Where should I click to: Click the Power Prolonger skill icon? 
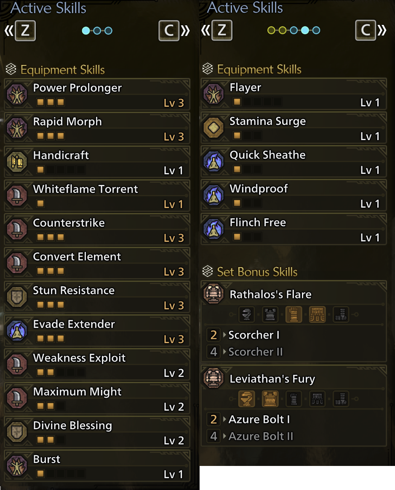click(17, 95)
